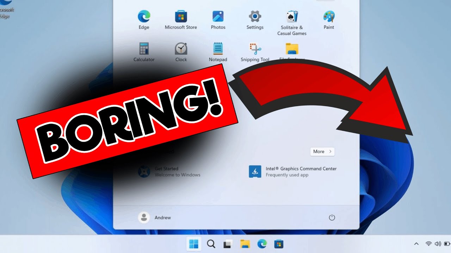Select the Microsoft Edge desktop shortcut

point(6,9)
